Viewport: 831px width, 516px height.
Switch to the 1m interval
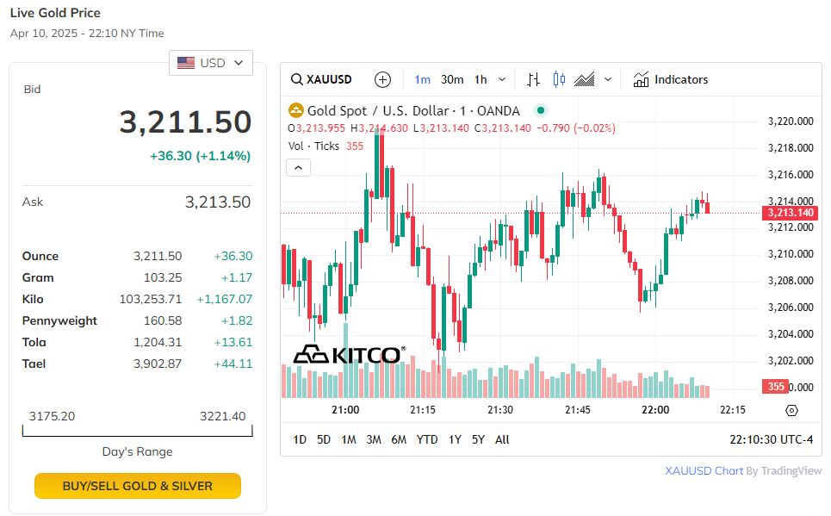[422, 80]
